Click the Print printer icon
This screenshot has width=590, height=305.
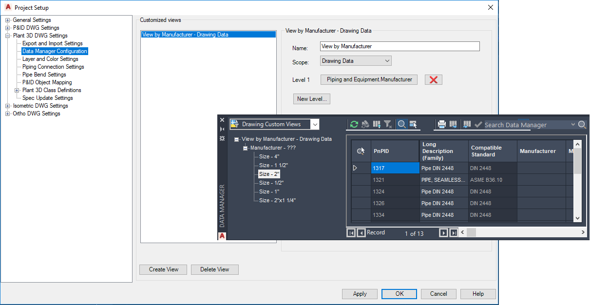(442, 124)
